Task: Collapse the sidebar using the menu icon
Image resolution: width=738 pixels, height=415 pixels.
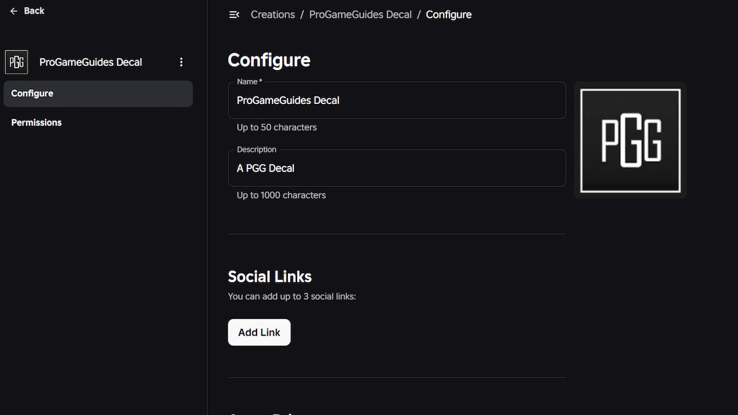Action: coord(234,15)
